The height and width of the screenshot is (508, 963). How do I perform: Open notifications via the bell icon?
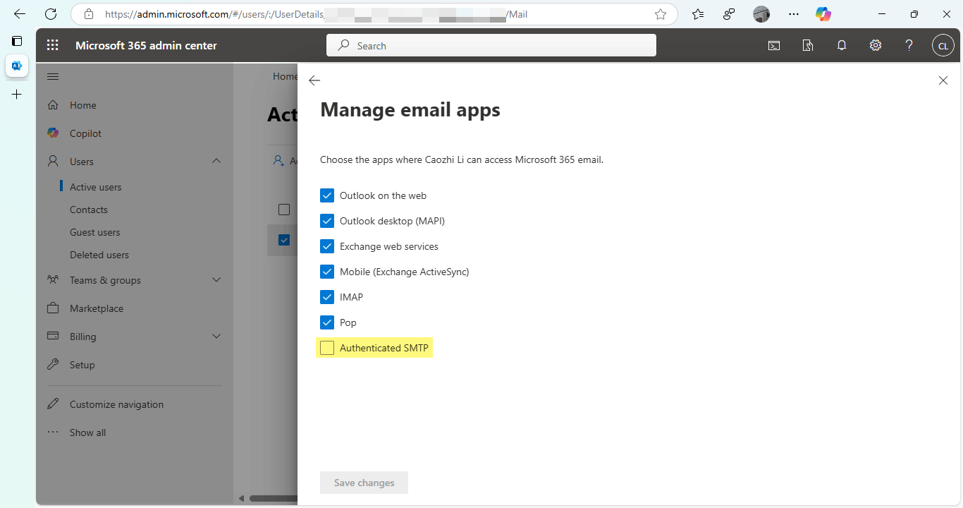point(841,44)
